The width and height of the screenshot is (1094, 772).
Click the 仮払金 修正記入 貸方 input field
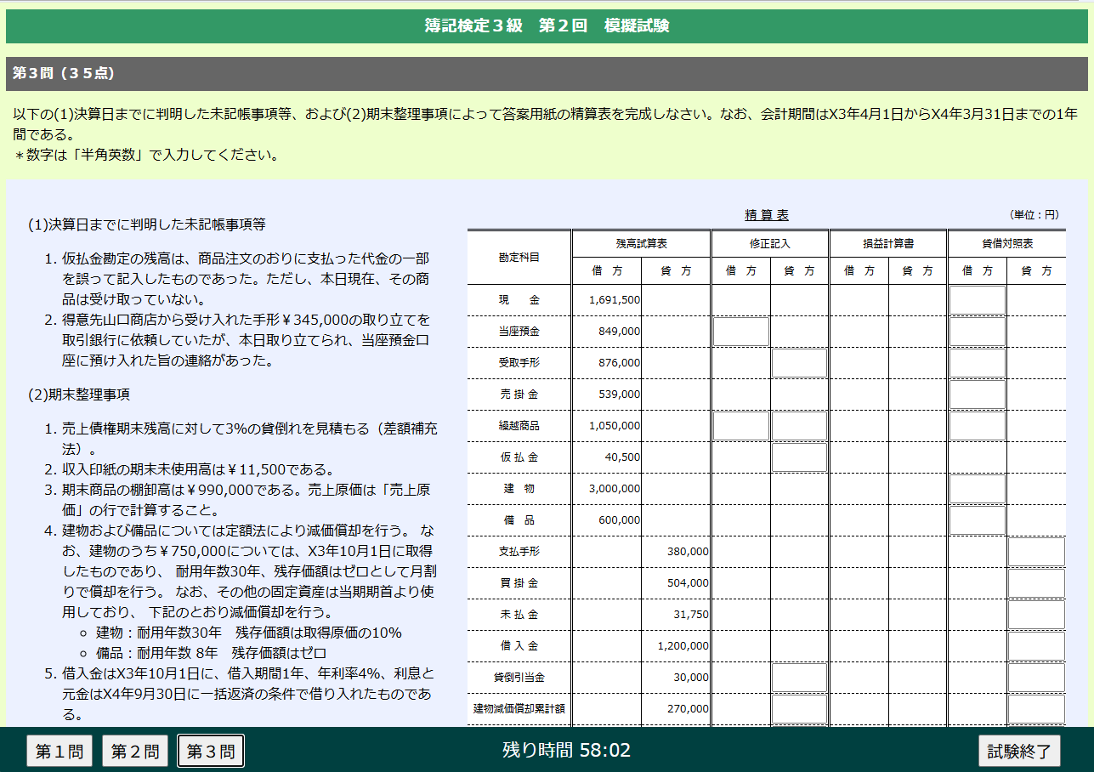799,457
